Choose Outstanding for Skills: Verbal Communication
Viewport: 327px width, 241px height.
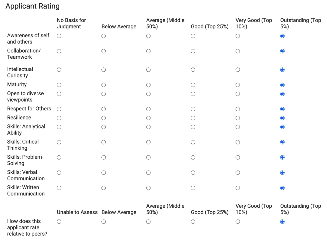pos(282,173)
